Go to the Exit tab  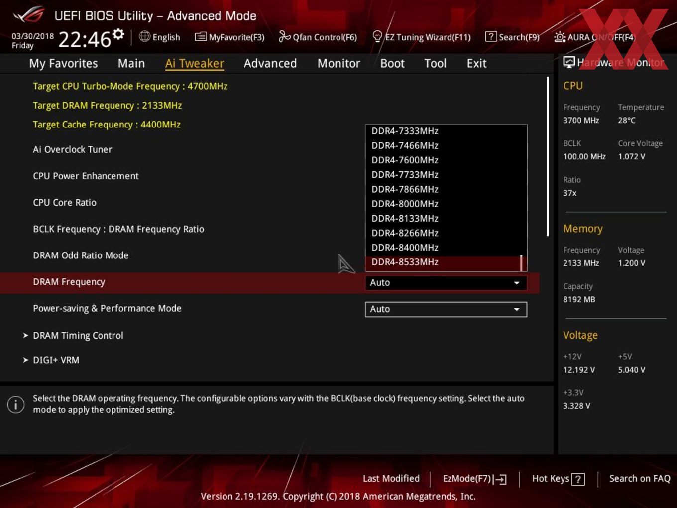(x=476, y=64)
